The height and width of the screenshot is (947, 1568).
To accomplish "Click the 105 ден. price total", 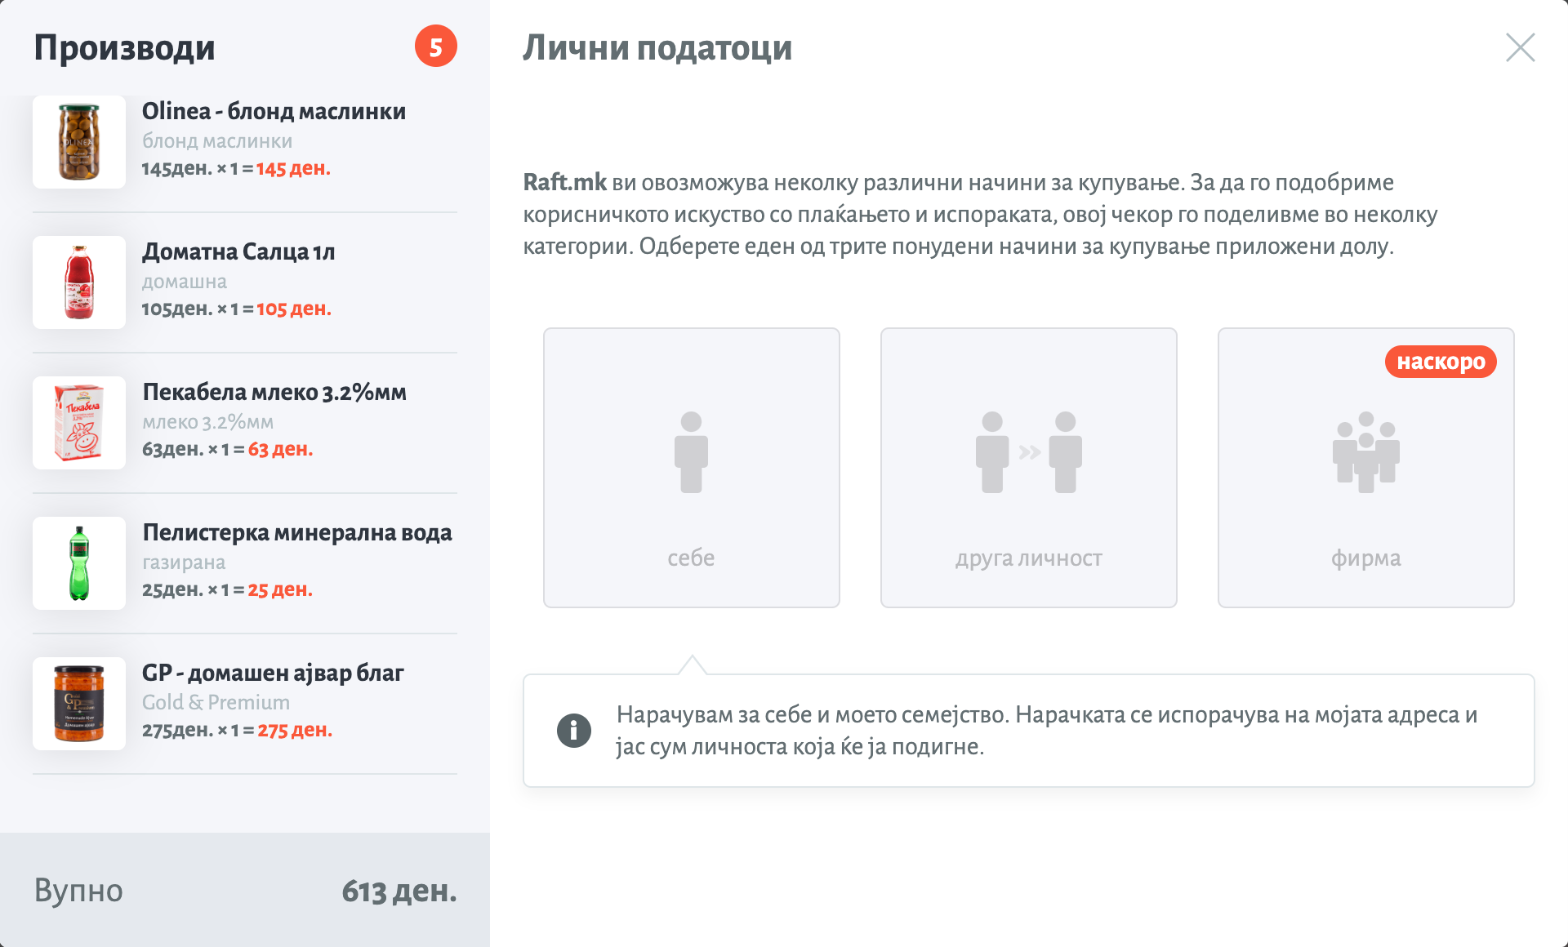I will [x=294, y=309].
